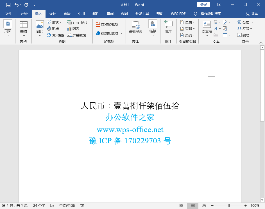265x209 pixels.
Task: Open the 公式 dropdown arrow
Action: [x=253, y=22]
